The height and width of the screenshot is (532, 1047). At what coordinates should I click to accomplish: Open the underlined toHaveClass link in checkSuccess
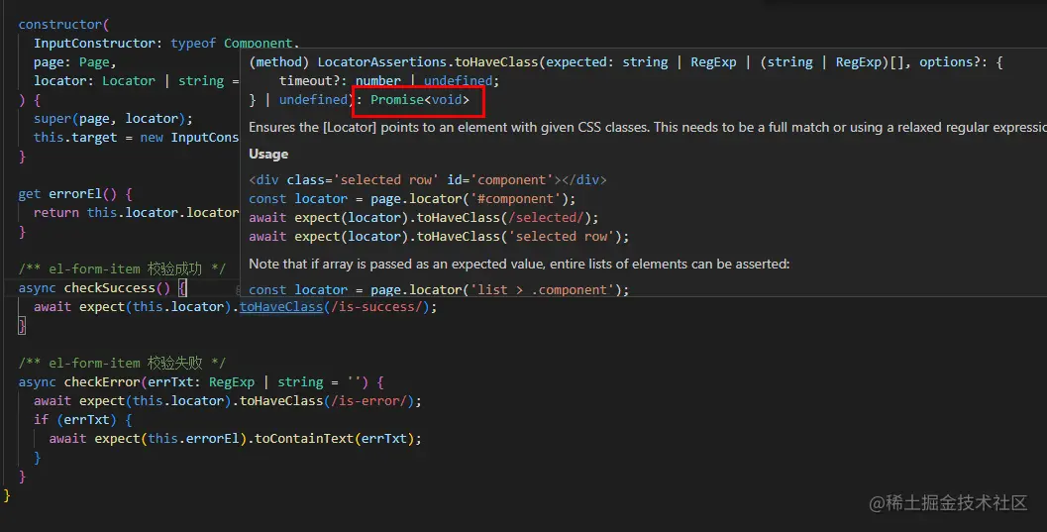281,307
